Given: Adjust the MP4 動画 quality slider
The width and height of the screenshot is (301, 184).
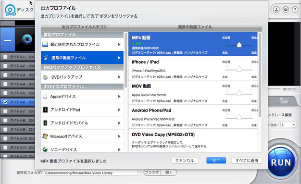Looking at the screenshot, I should tap(239, 45).
